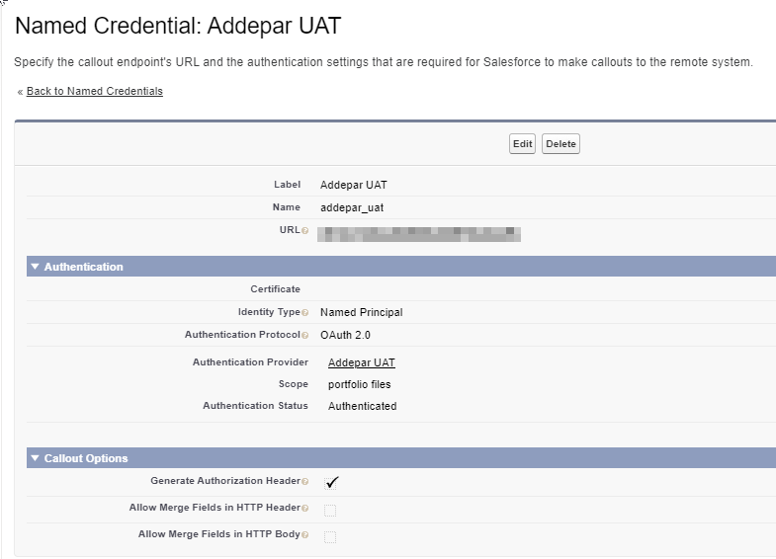This screenshot has width=776, height=559.
Task: Click the blurred URL value
Action: [x=419, y=234]
